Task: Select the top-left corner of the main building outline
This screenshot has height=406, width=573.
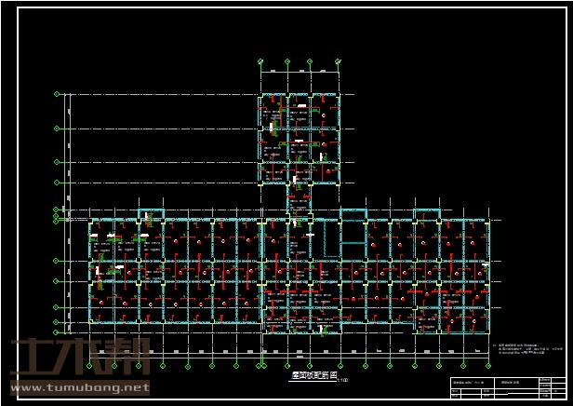Action: pos(90,222)
